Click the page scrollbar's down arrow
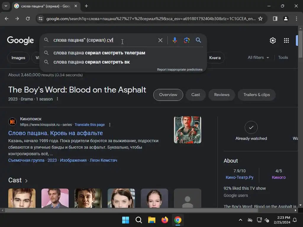The width and height of the screenshot is (303, 227). [300, 205]
